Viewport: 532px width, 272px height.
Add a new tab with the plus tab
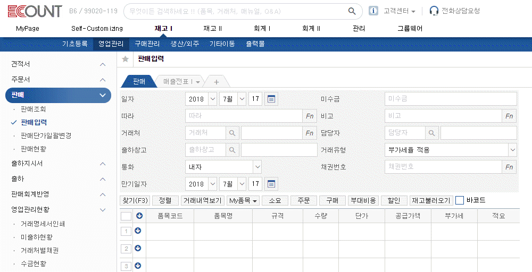point(217,82)
